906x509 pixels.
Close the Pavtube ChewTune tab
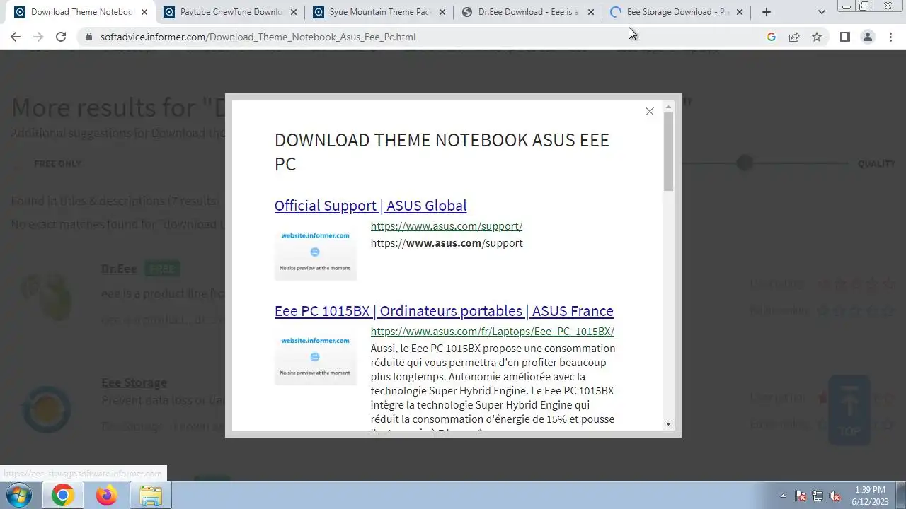point(293,12)
